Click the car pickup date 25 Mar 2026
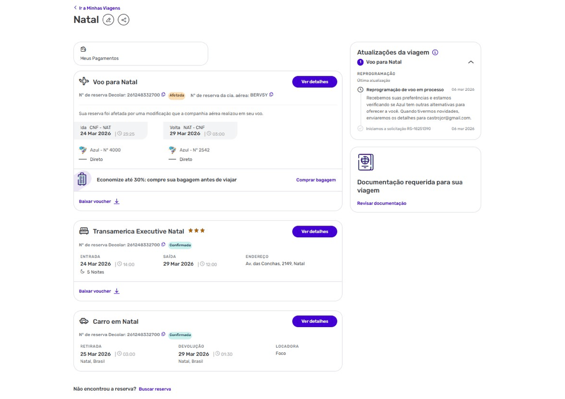The height and width of the screenshot is (399, 565). pos(96,354)
